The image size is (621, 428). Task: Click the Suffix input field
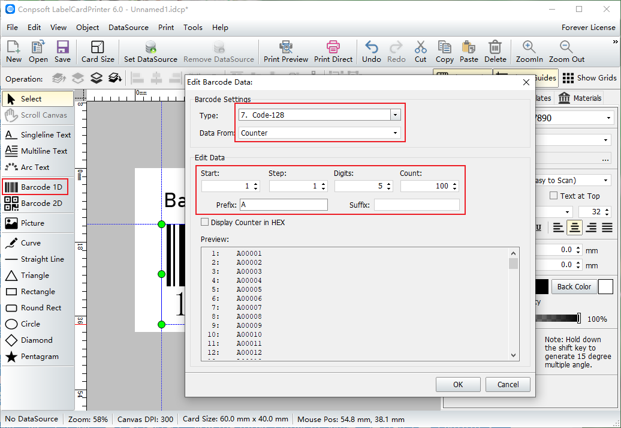coord(417,205)
